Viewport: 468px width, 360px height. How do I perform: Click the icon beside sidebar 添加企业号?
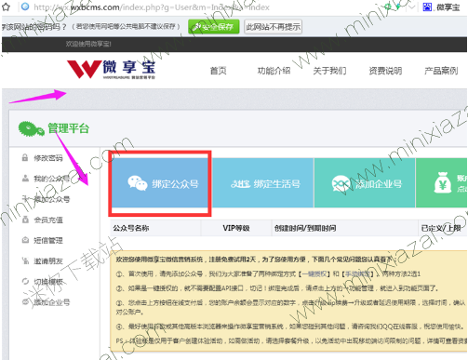25,301
